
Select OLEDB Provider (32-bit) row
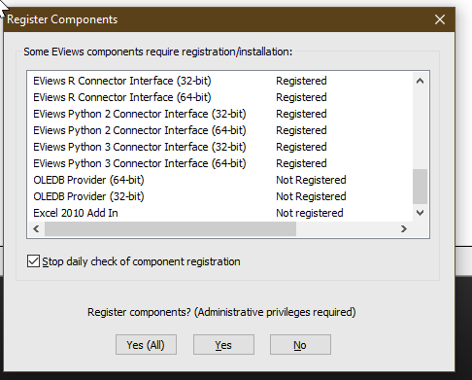pyautogui.click(x=220, y=196)
